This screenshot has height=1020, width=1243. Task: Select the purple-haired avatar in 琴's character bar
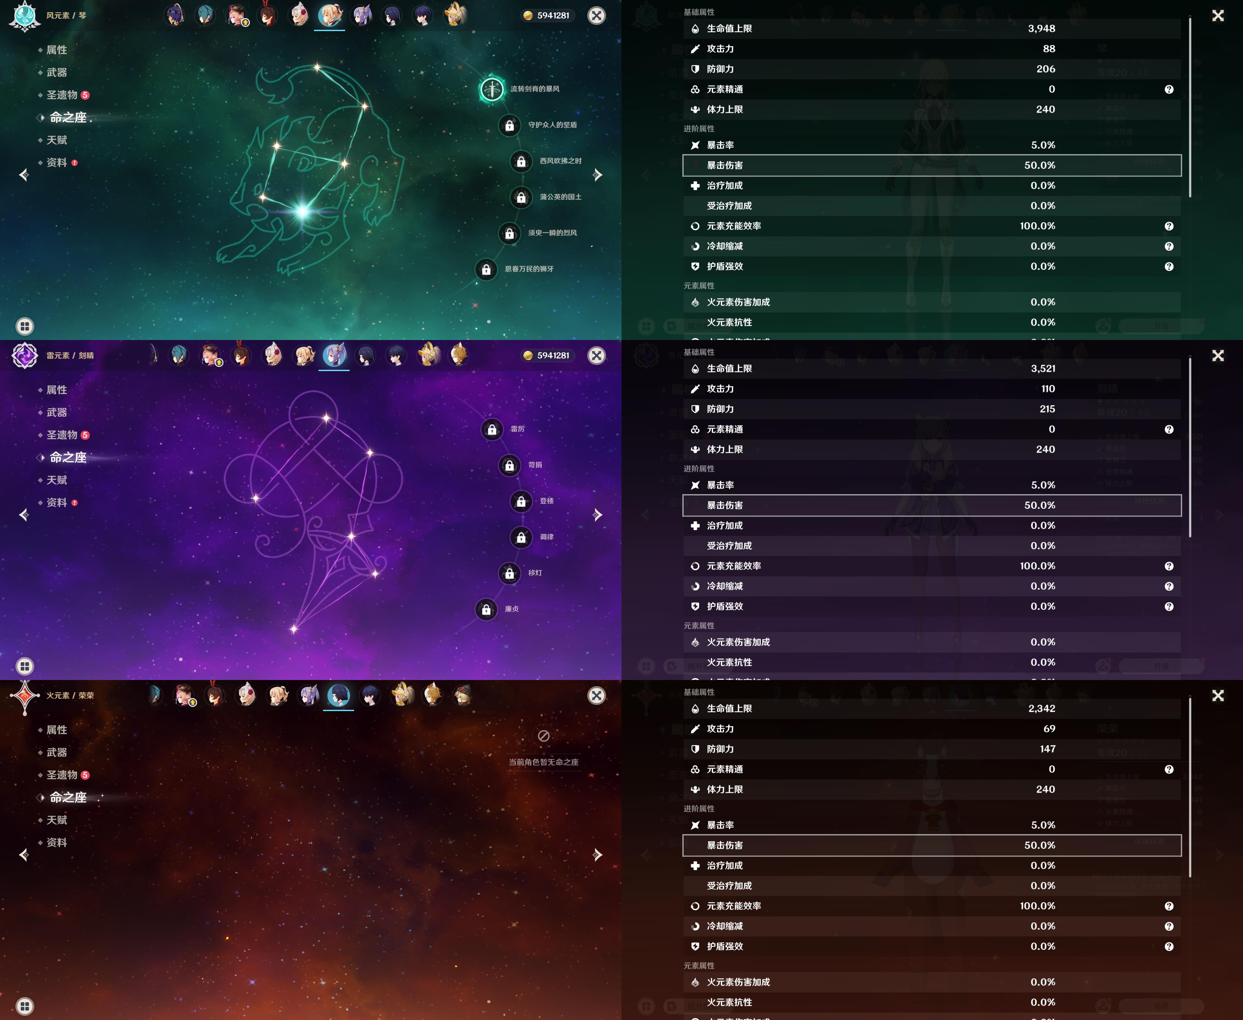pos(361,15)
